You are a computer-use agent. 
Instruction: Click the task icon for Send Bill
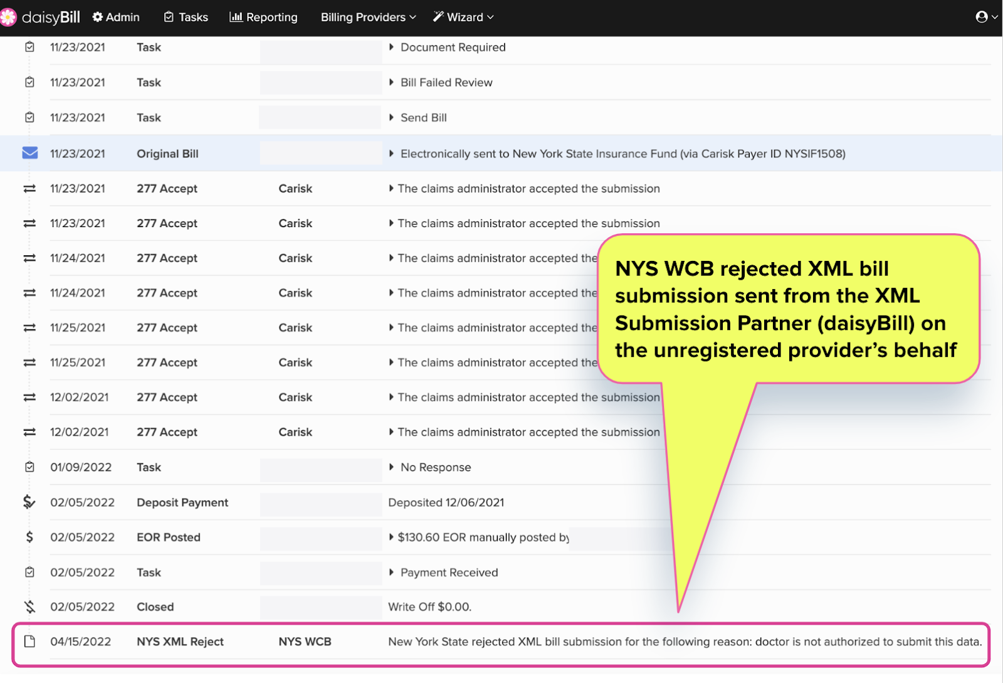click(29, 117)
